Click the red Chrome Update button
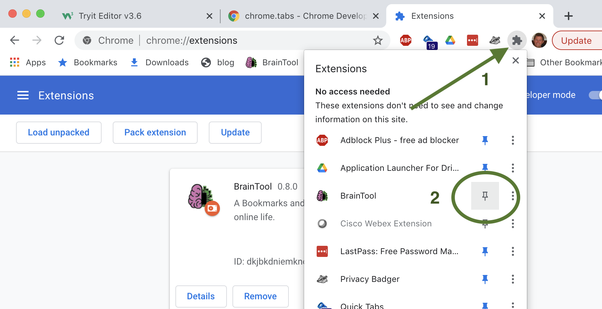The height and width of the screenshot is (309, 602). pyautogui.click(x=577, y=41)
